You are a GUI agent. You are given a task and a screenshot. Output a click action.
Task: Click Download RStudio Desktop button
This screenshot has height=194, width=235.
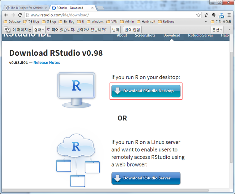click(x=146, y=91)
